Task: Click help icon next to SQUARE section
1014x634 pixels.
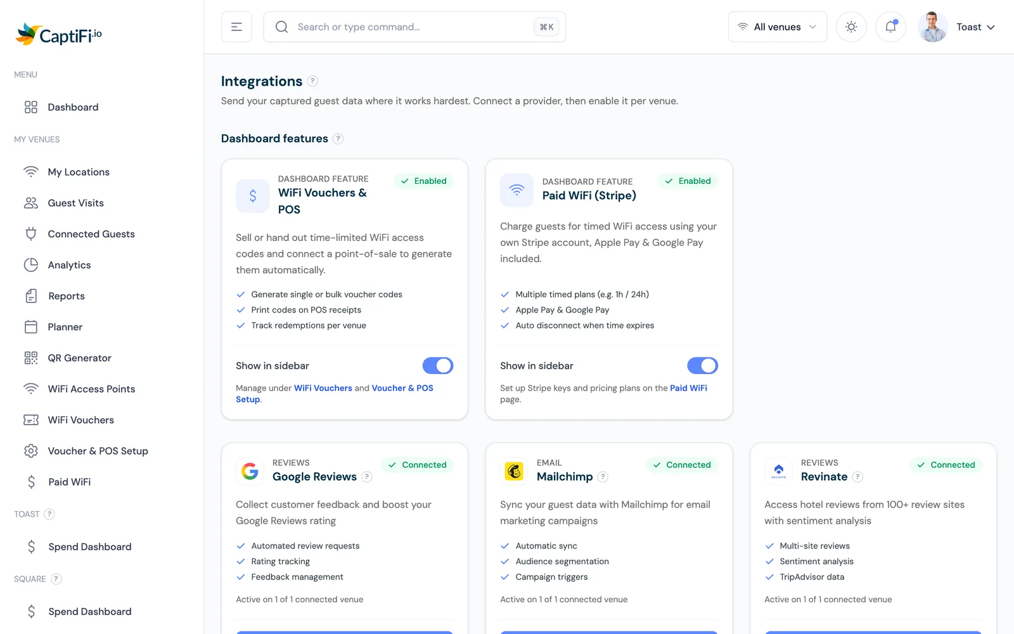Action: pyautogui.click(x=56, y=579)
